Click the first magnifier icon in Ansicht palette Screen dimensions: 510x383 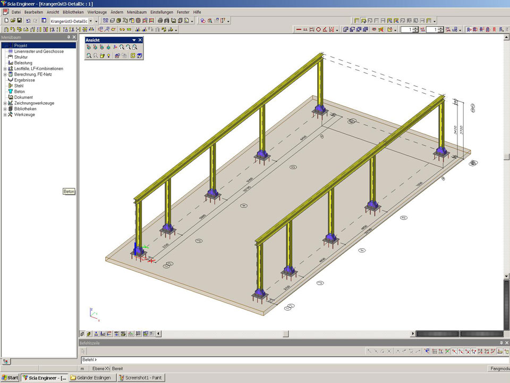tap(122, 47)
